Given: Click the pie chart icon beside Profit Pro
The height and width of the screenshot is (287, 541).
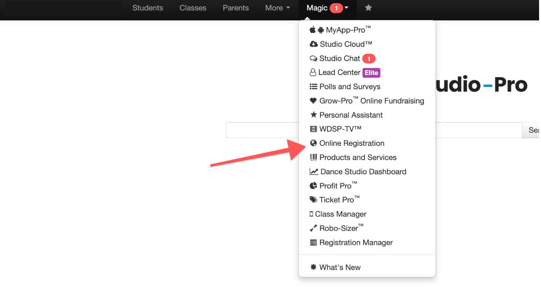Looking at the screenshot, I should coord(313,186).
